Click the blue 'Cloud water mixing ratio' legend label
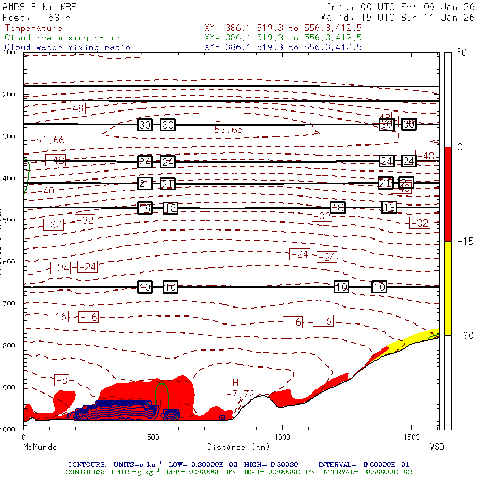The image size is (478, 478). [x=67, y=48]
